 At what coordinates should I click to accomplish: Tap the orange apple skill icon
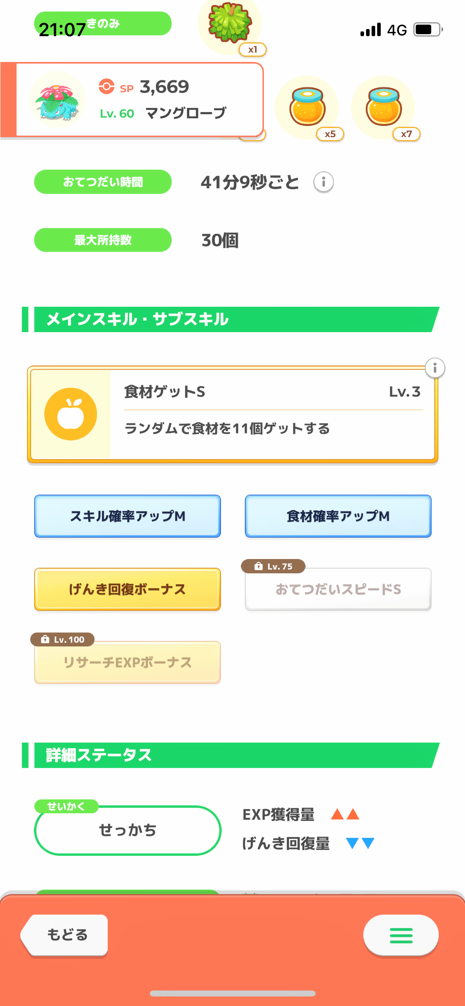point(71,414)
